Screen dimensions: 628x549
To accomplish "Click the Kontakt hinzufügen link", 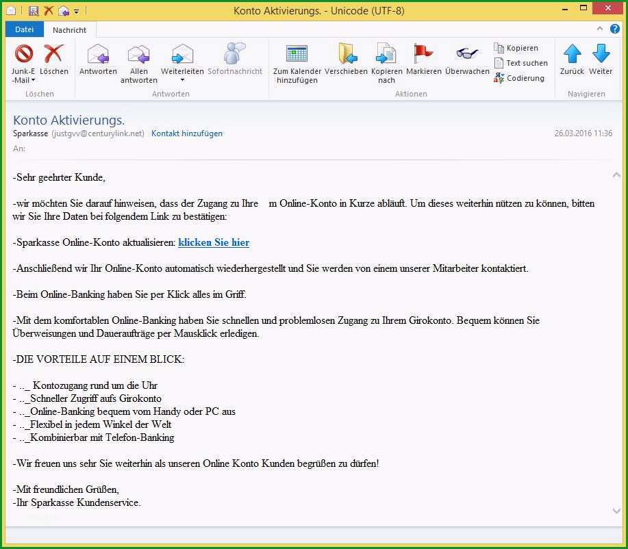I will click(x=187, y=133).
